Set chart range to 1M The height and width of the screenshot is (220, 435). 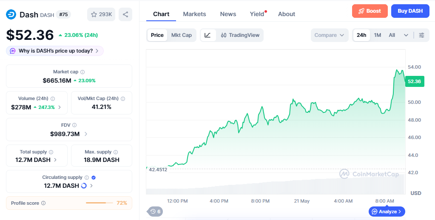(377, 35)
